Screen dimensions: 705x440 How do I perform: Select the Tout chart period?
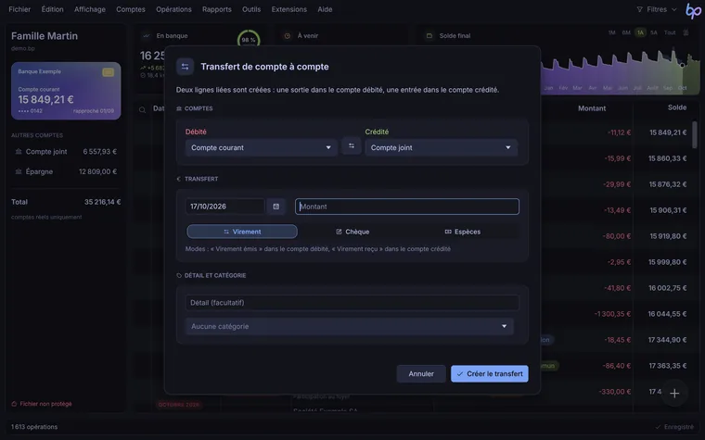pos(670,32)
